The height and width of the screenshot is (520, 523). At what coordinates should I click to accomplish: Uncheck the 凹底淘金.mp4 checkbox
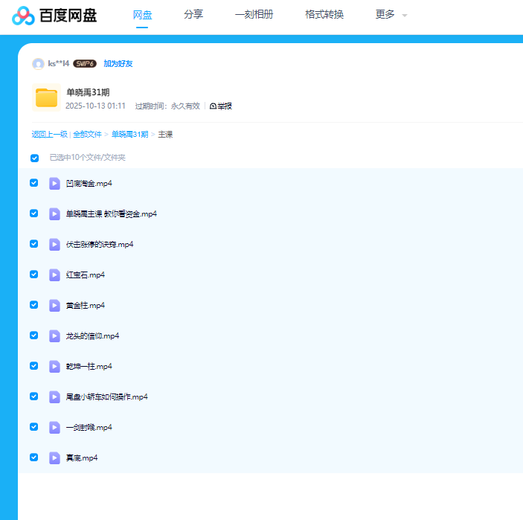point(34,183)
